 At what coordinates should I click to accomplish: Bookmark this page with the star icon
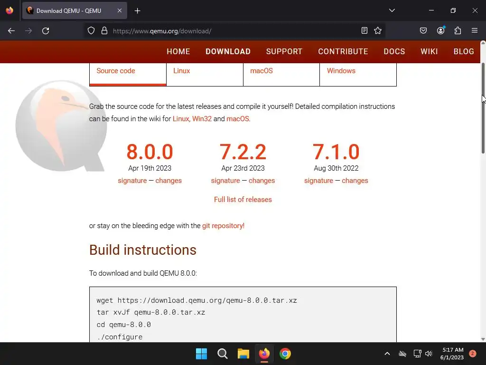377,30
